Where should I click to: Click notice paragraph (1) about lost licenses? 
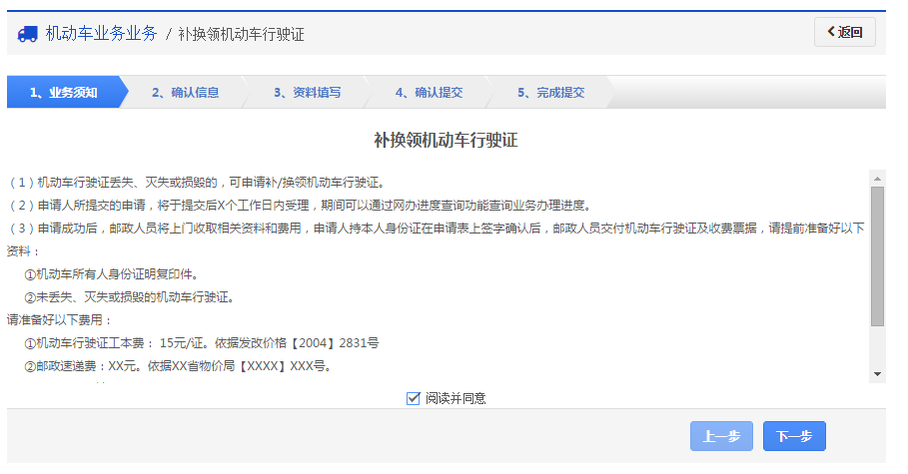[x=197, y=183]
